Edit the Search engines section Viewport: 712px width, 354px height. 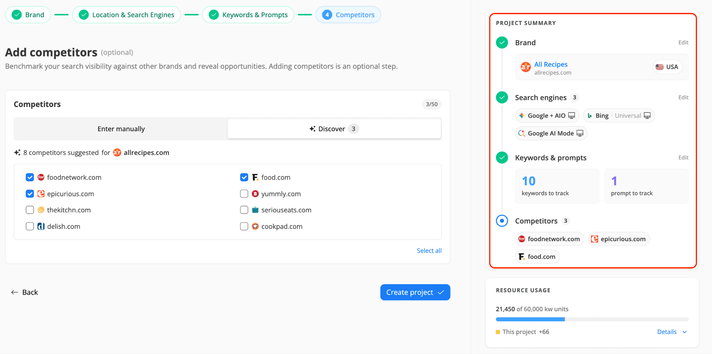click(x=683, y=98)
